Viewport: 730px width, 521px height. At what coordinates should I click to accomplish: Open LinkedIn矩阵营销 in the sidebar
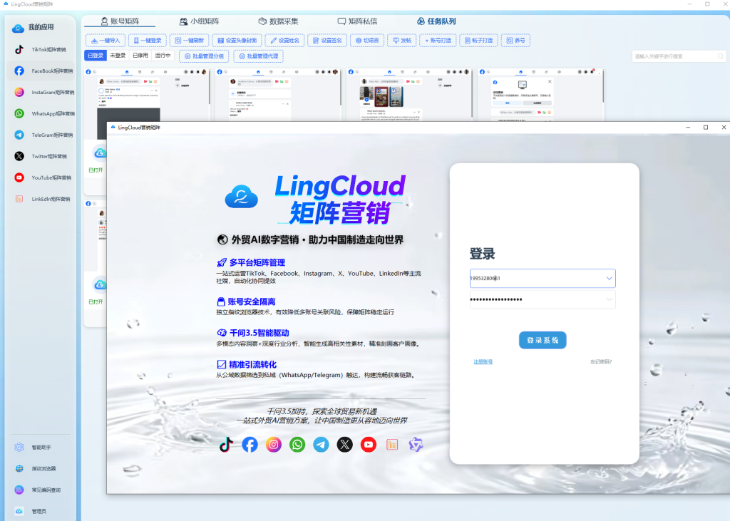click(x=41, y=199)
